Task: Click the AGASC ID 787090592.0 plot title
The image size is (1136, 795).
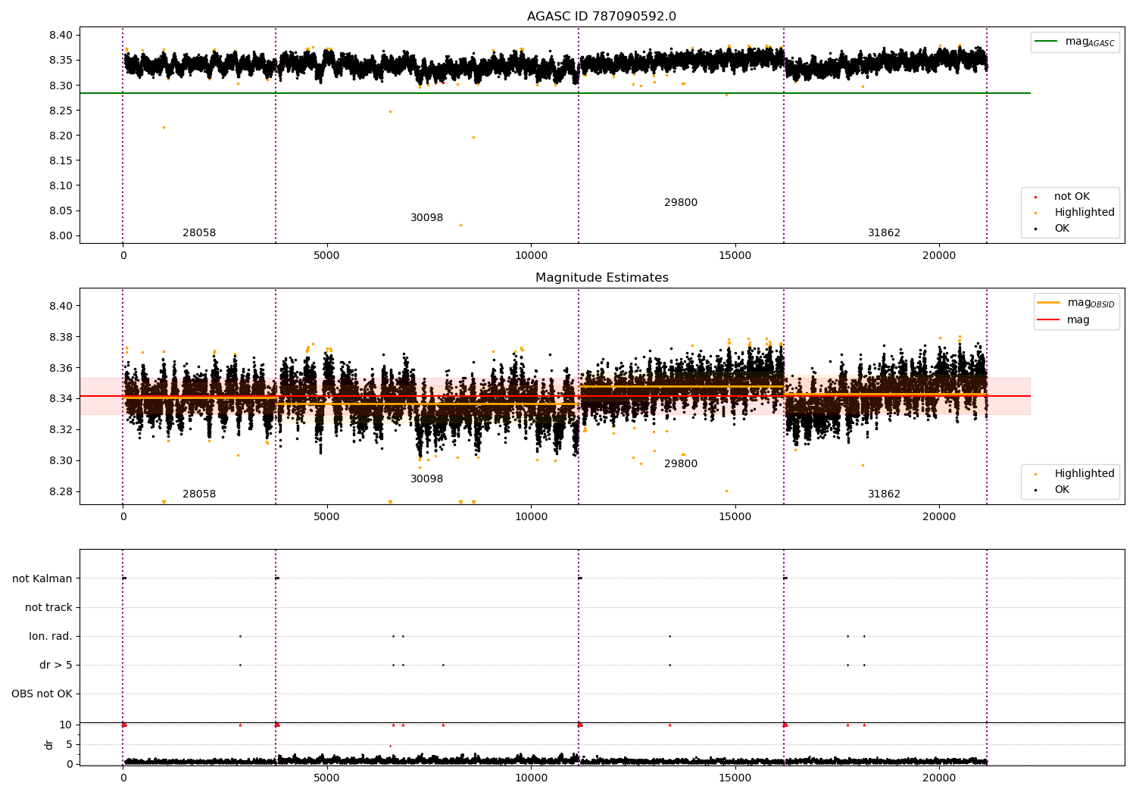Action: pos(601,17)
